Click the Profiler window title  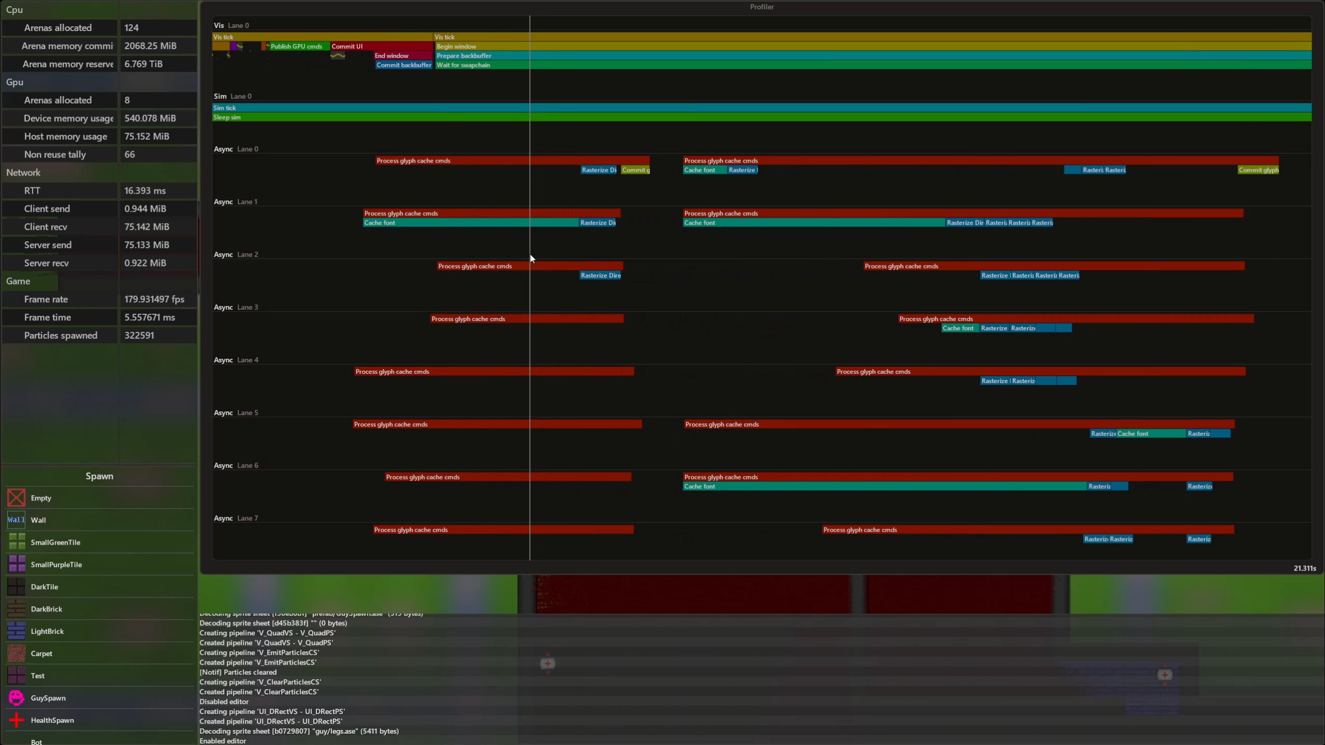762,7
